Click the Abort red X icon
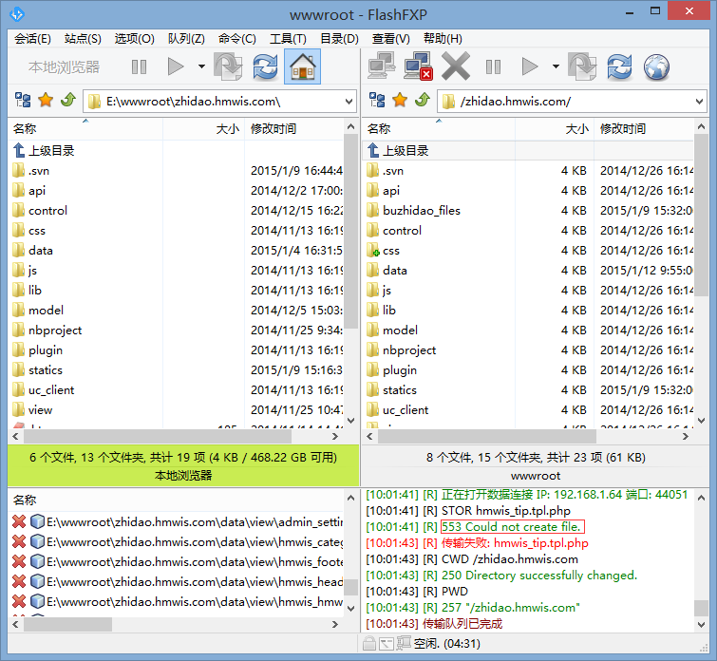 coord(456,66)
